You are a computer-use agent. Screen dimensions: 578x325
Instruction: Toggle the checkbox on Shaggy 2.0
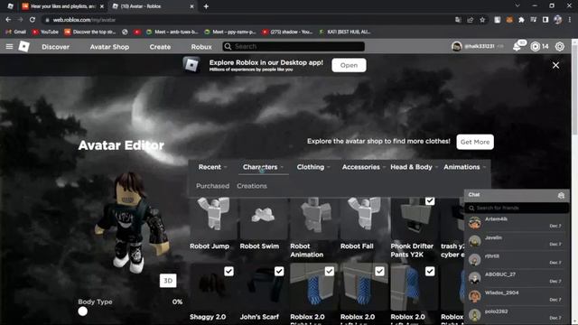coord(228,272)
